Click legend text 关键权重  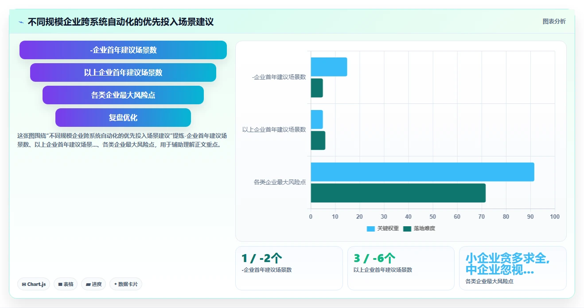[x=388, y=229]
